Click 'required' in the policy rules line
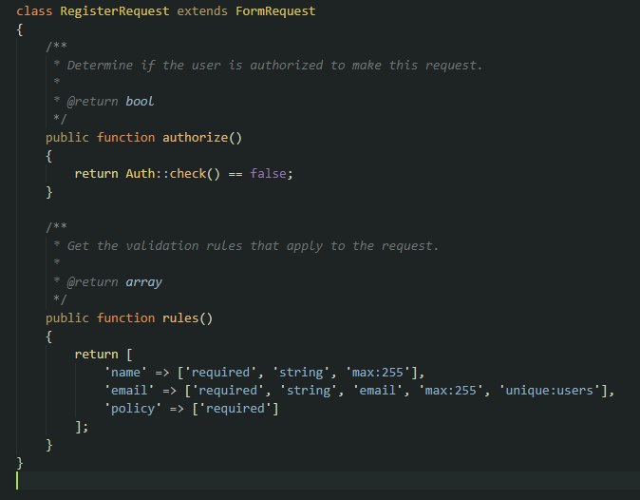640x500 pixels. tap(235, 409)
